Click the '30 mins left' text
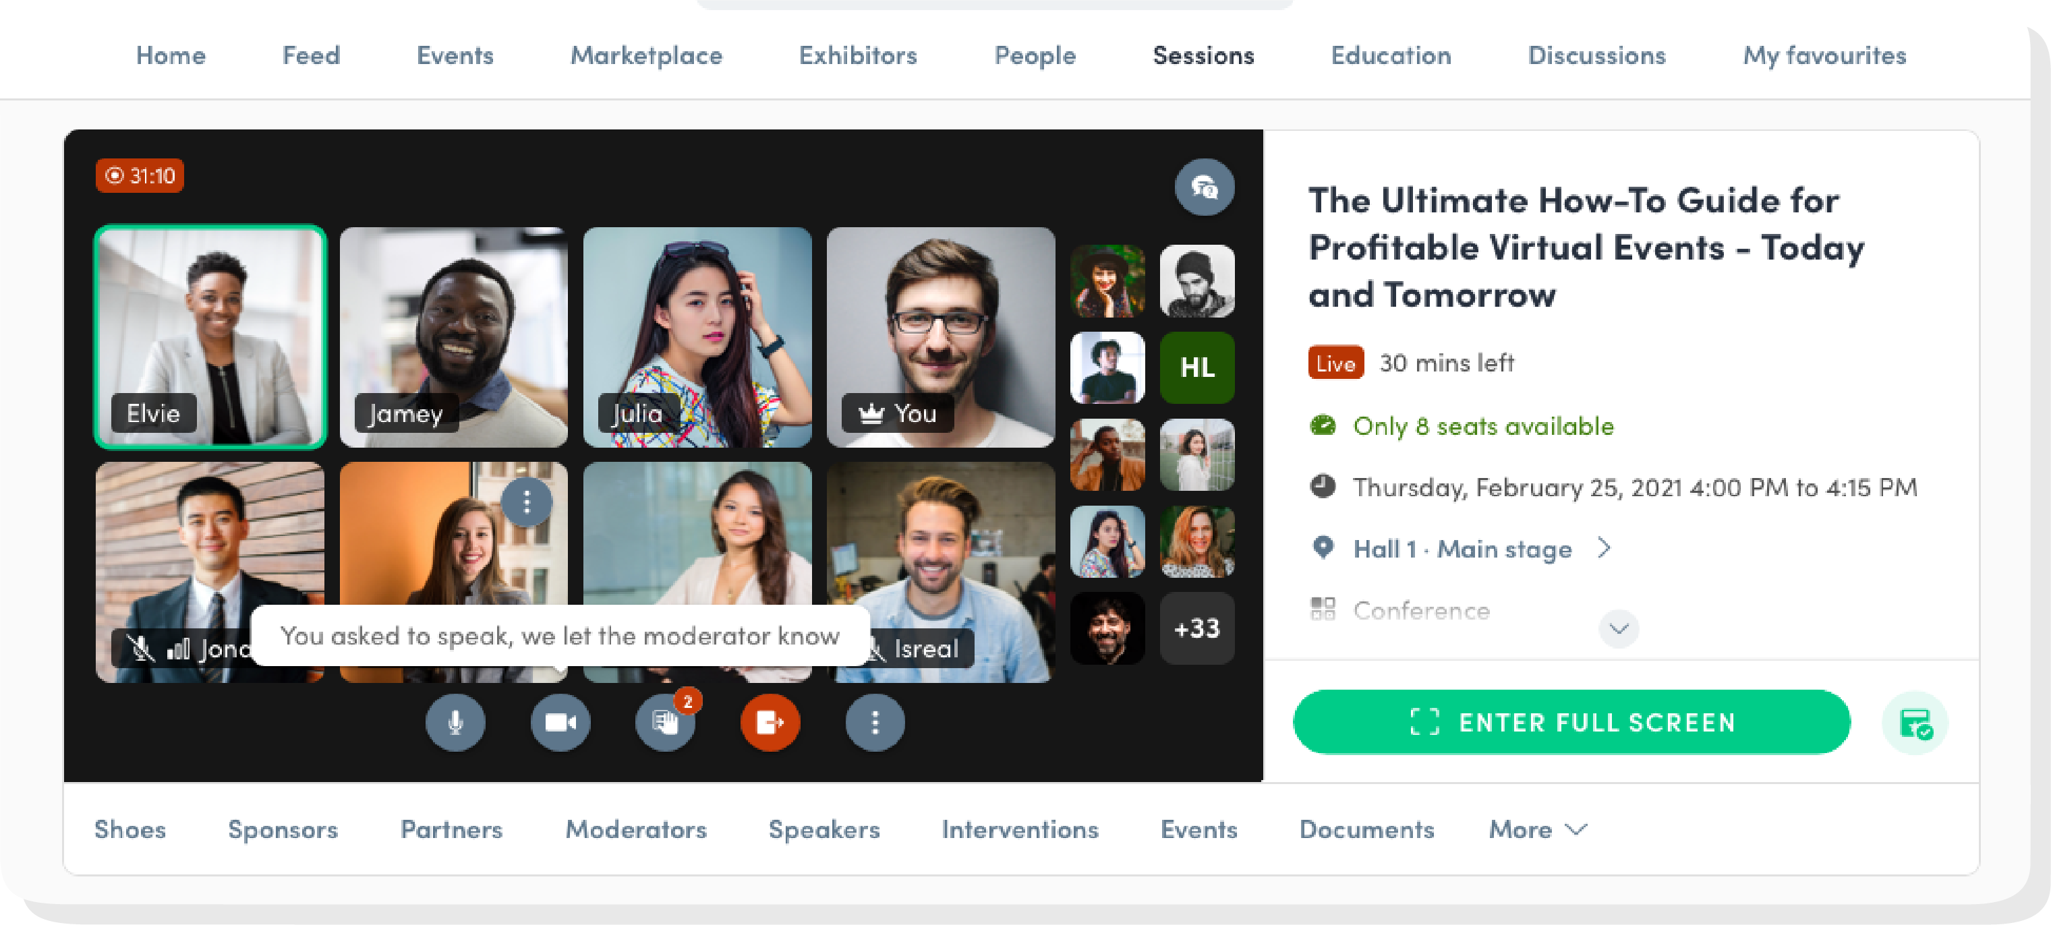 click(x=1446, y=363)
